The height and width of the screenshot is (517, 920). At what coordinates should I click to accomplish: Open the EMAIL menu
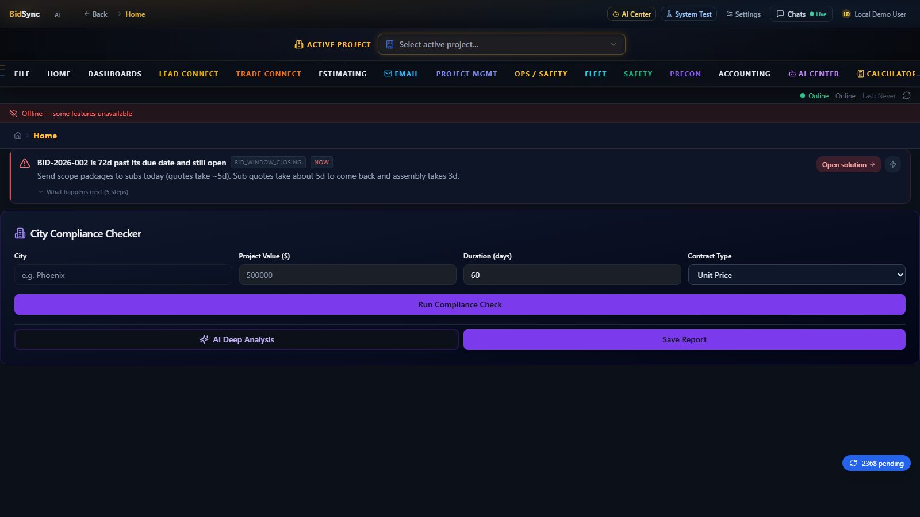401,74
